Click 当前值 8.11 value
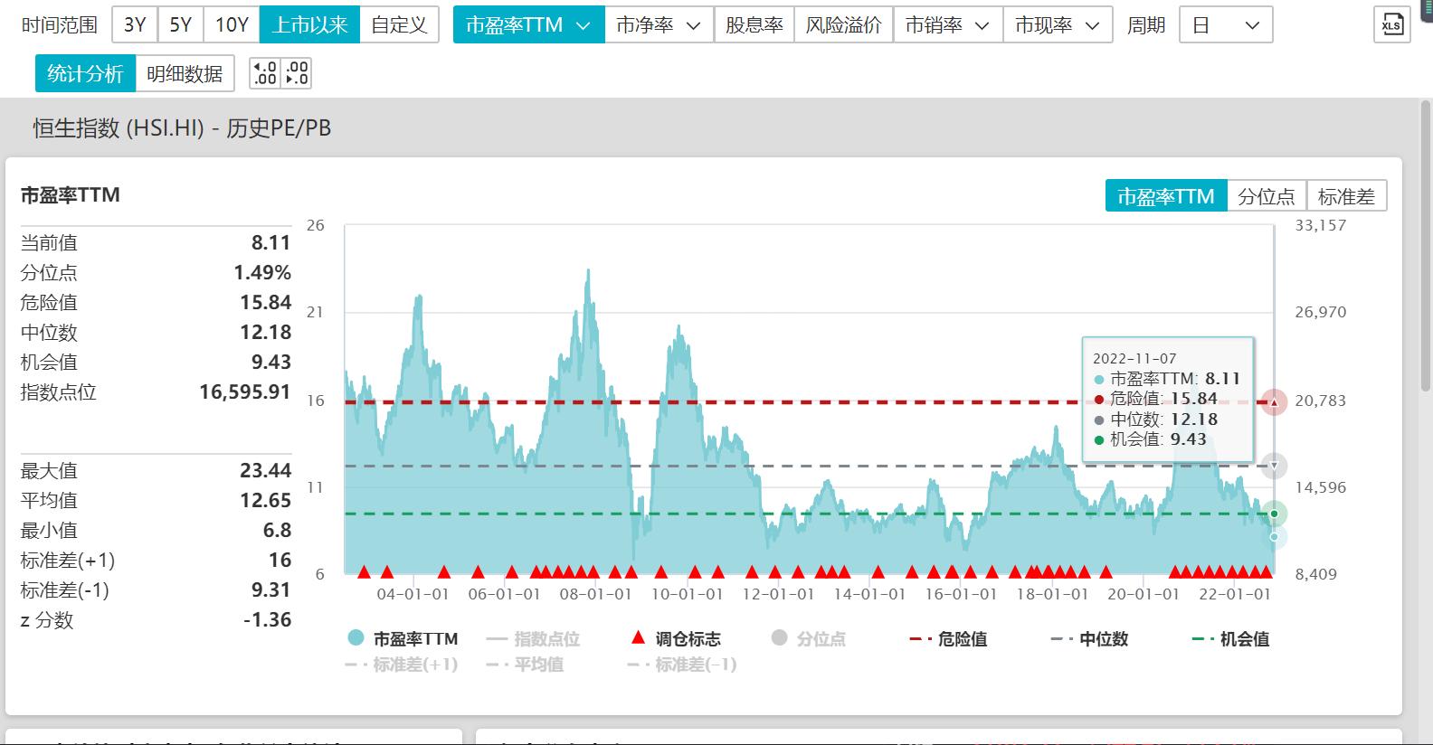The image size is (1433, 745). click(271, 242)
